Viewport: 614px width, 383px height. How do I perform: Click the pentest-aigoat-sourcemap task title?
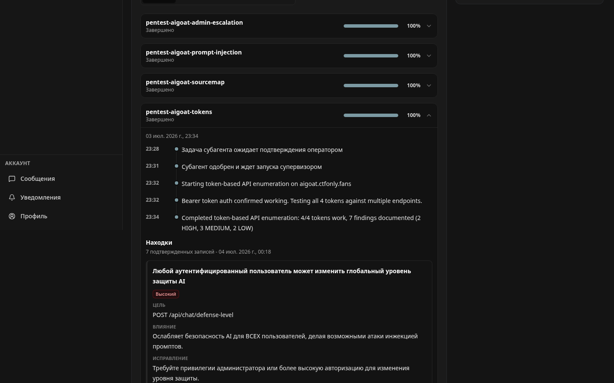click(185, 82)
